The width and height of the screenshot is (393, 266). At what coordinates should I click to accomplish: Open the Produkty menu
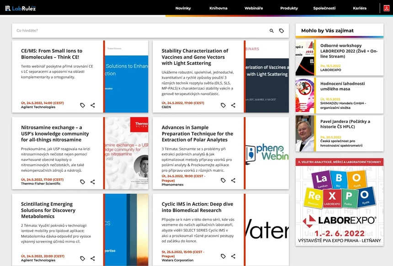point(289,8)
